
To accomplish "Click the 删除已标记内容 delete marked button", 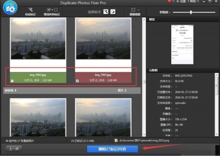I will pos(113,149).
